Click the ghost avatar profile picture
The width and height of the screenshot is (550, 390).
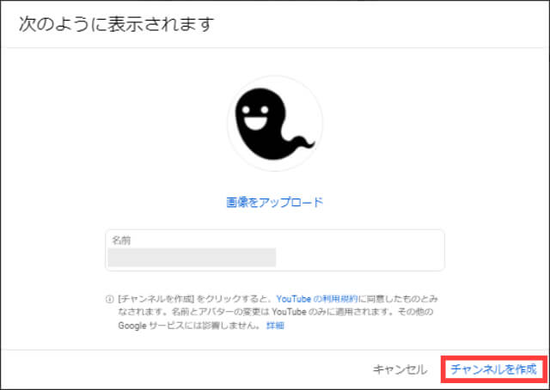pos(275,124)
